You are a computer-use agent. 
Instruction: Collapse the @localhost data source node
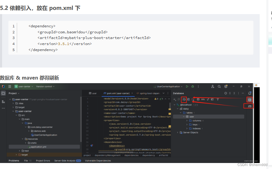pos(174,105)
